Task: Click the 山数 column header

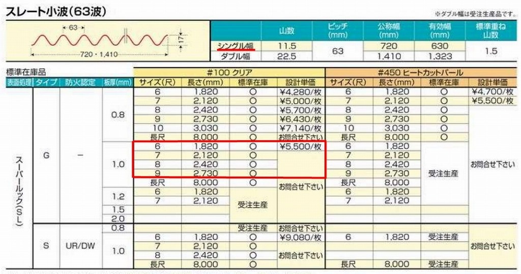Action: tap(286, 31)
